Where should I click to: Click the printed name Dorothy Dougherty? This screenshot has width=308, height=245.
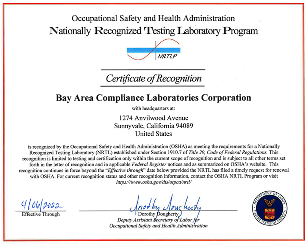pyautogui.click(x=158, y=214)
